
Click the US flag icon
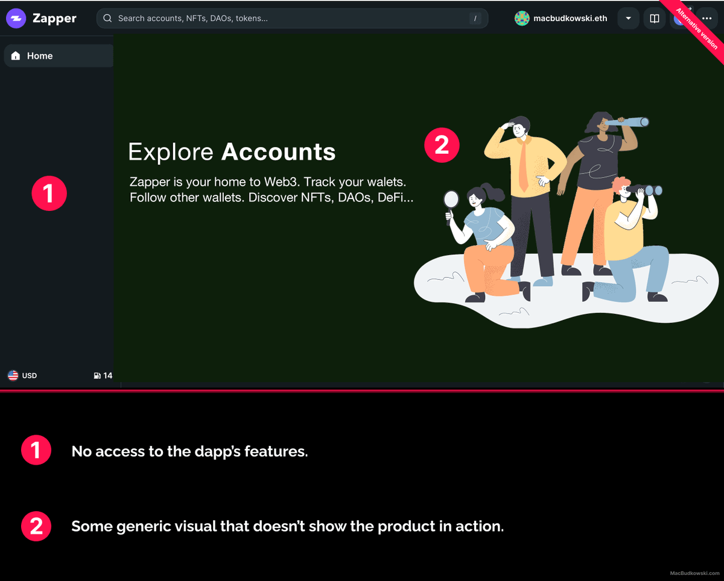[13, 375]
